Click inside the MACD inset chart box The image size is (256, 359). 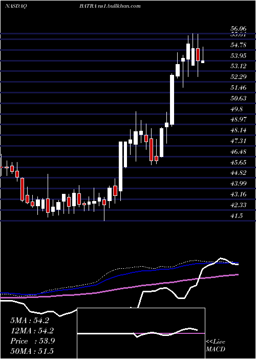[141, 333]
